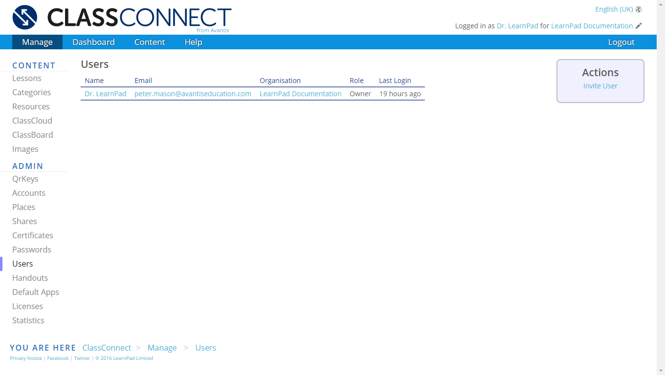Image resolution: width=665 pixels, height=375 pixels.
Task: Open the Facebook footer link
Action: [x=58, y=358]
